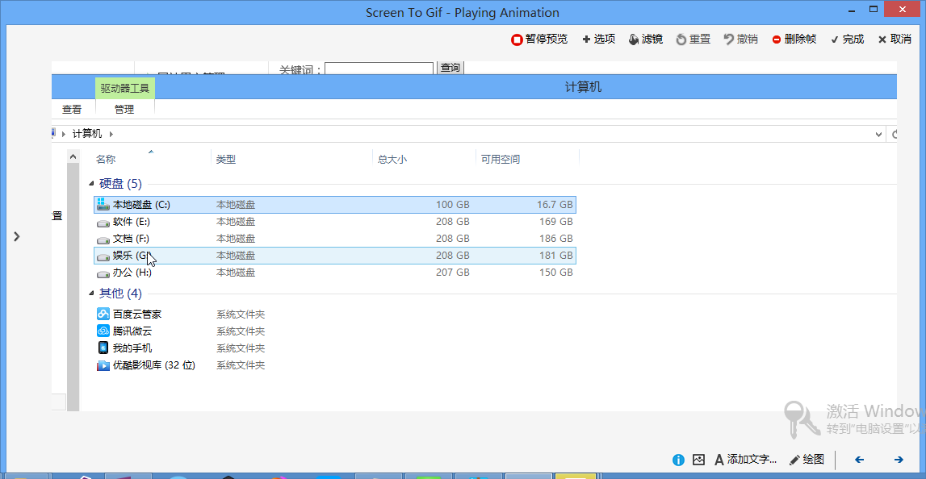This screenshot has height=479, width=926.
Task: Click the 207 GB total size value
Action: [x=453, y=273]
